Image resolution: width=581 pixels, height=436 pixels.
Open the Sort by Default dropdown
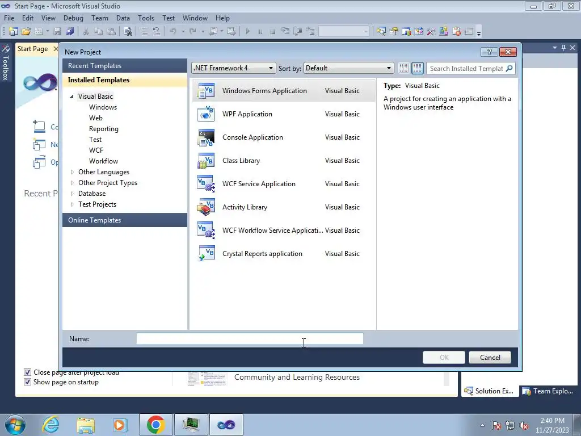tap(348, 68)
